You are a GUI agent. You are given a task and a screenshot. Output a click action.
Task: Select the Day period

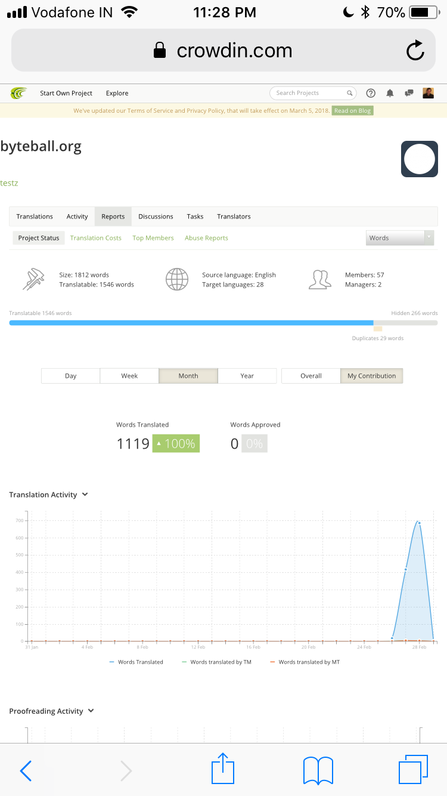coord(71,376)
